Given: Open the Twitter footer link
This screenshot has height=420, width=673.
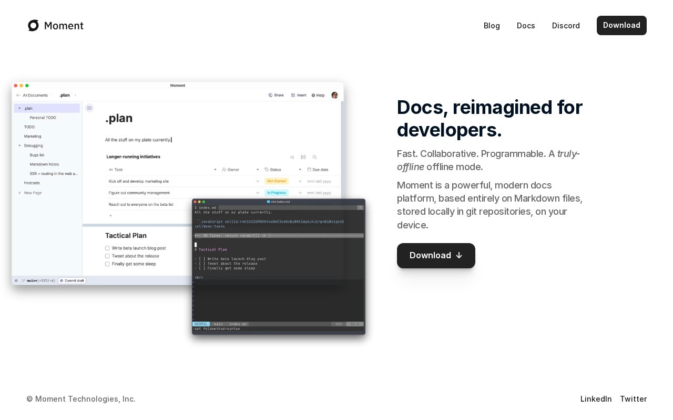Looking at the screenshot, I should tap(634, 399).
